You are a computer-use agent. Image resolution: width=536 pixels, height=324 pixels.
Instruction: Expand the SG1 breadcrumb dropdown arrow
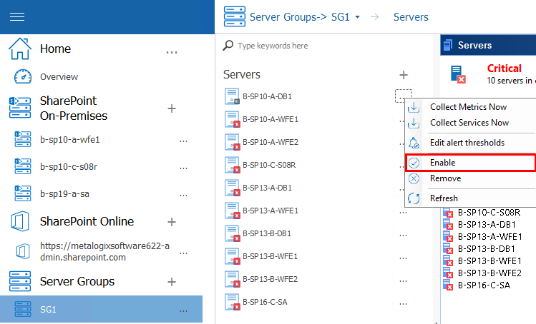pyautogui.click(x=358, y=16)
